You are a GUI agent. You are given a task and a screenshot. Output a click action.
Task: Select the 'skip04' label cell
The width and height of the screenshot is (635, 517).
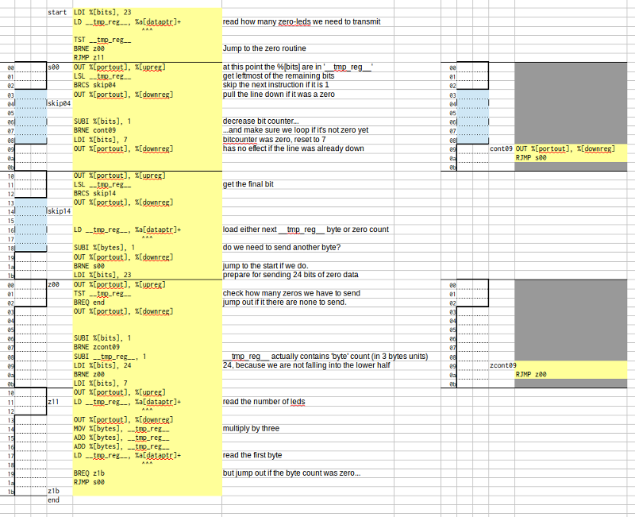click(59, 103)
